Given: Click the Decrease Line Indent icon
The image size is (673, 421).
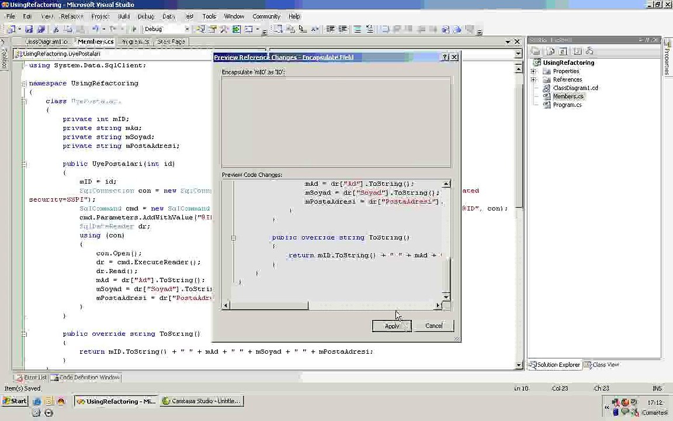Looking at the screenshot, I should click(330, 29).
